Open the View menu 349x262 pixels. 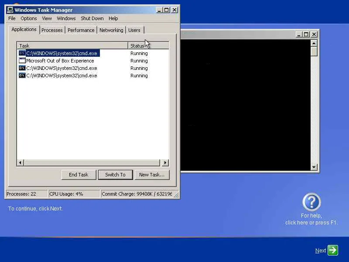47,18
